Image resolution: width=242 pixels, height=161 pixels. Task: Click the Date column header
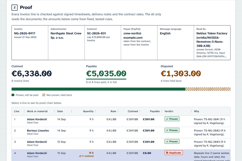[x=60, y=111]
